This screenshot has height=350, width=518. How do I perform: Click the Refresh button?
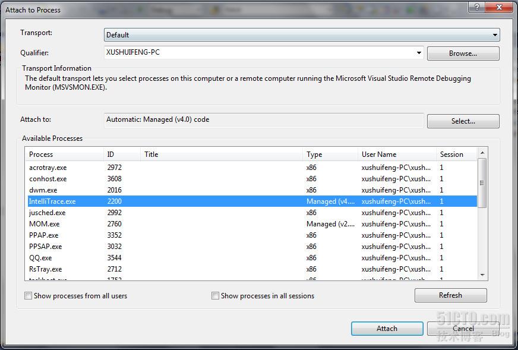coord(450,295)
